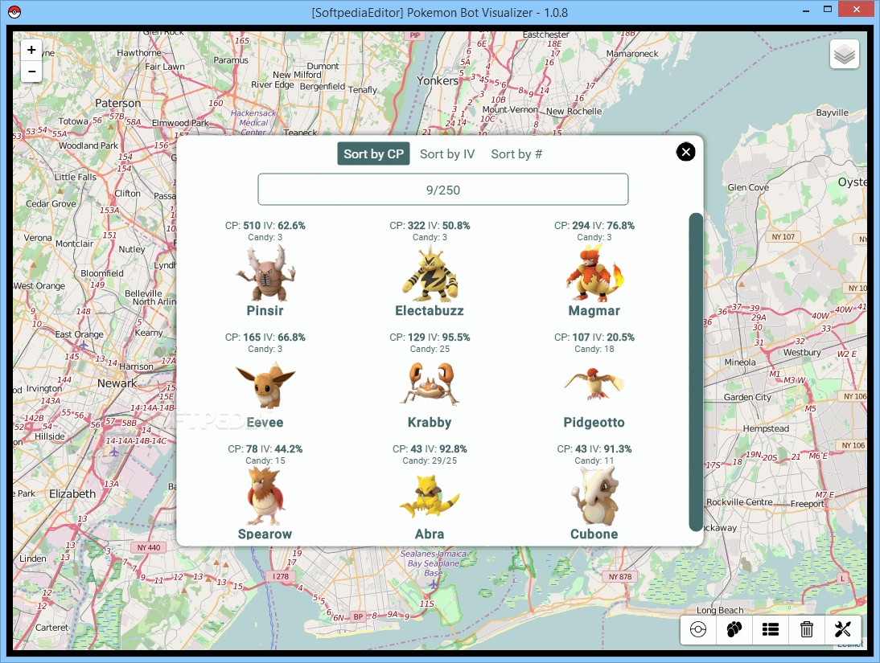Click the Pidgeotto image
The width and height of the screenshot is (880, 663).
coord(594,383)
